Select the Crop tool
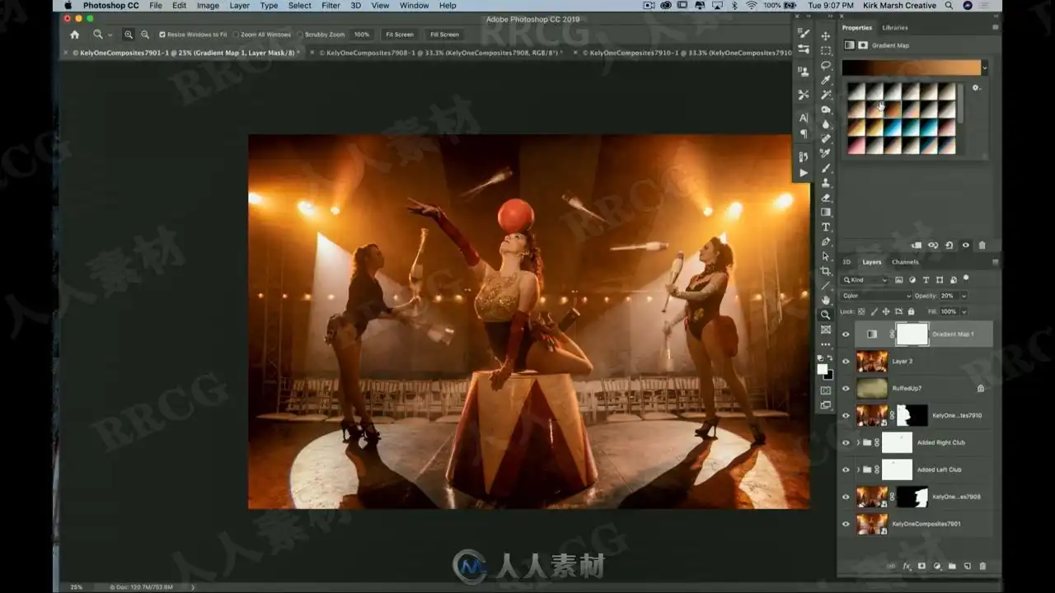Screen dimensions: 1055x593 826,271
